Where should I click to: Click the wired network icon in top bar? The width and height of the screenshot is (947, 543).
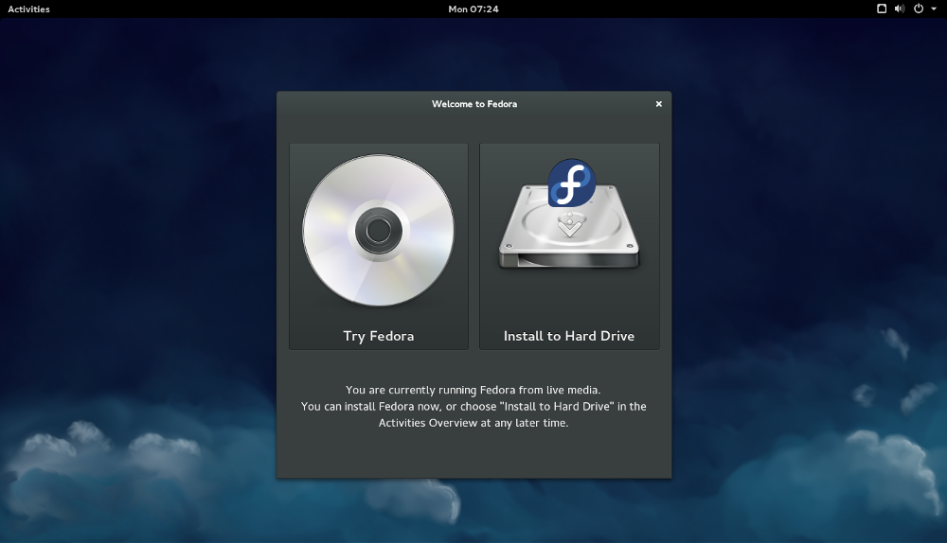point(881,9)
